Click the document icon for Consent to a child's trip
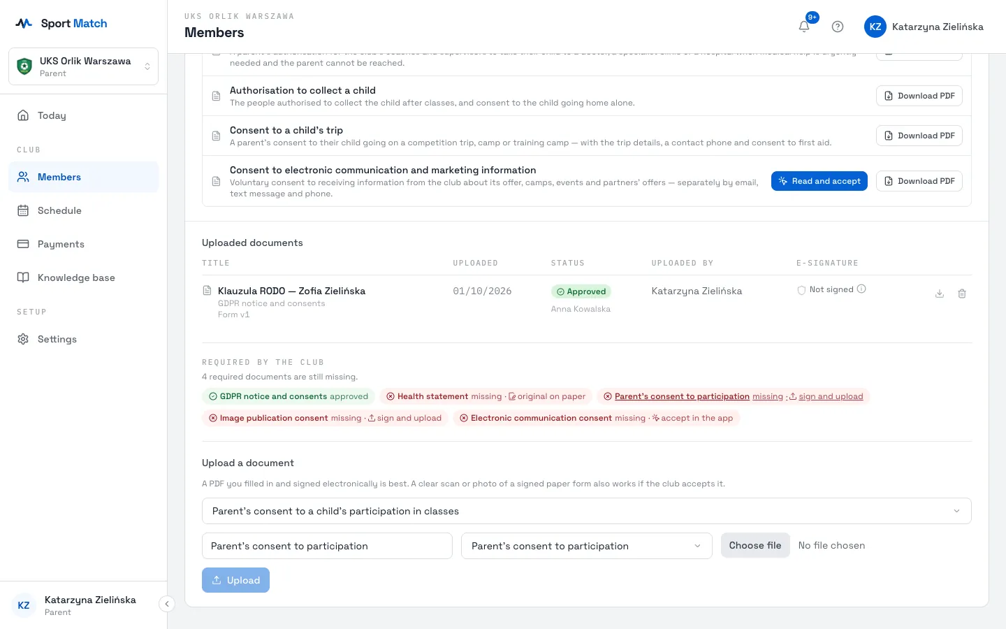1006x629 pixels. tap(217, 136)
